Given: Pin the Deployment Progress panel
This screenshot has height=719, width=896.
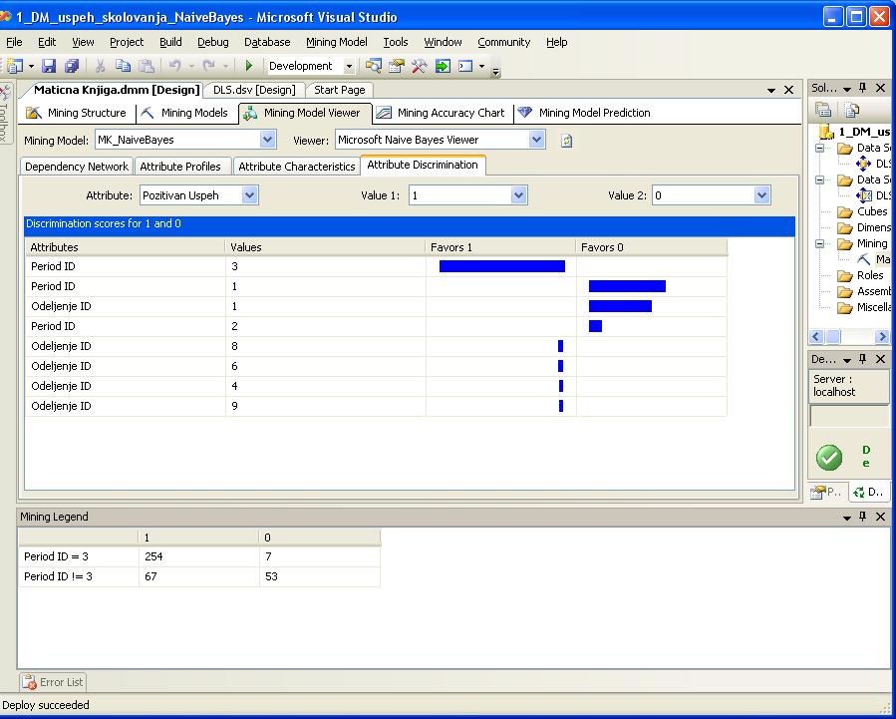Looking at the screenshot, I should coord(863,359).
